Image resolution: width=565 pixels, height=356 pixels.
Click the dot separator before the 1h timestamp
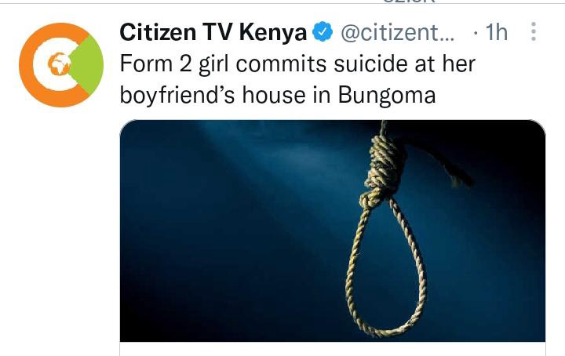pos(476,33)
